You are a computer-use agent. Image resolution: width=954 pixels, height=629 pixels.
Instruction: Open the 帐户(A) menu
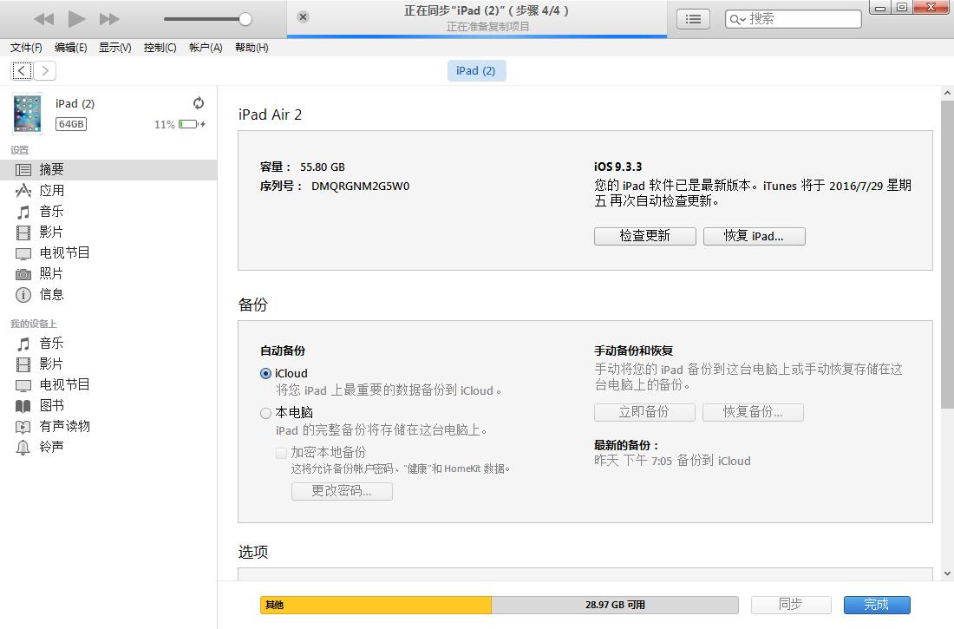pos(206,48)
